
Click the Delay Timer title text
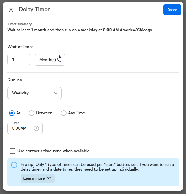pos(34,10)
